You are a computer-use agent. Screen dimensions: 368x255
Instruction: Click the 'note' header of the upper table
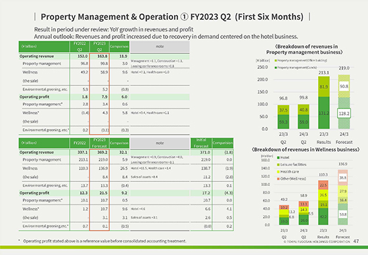160,47
